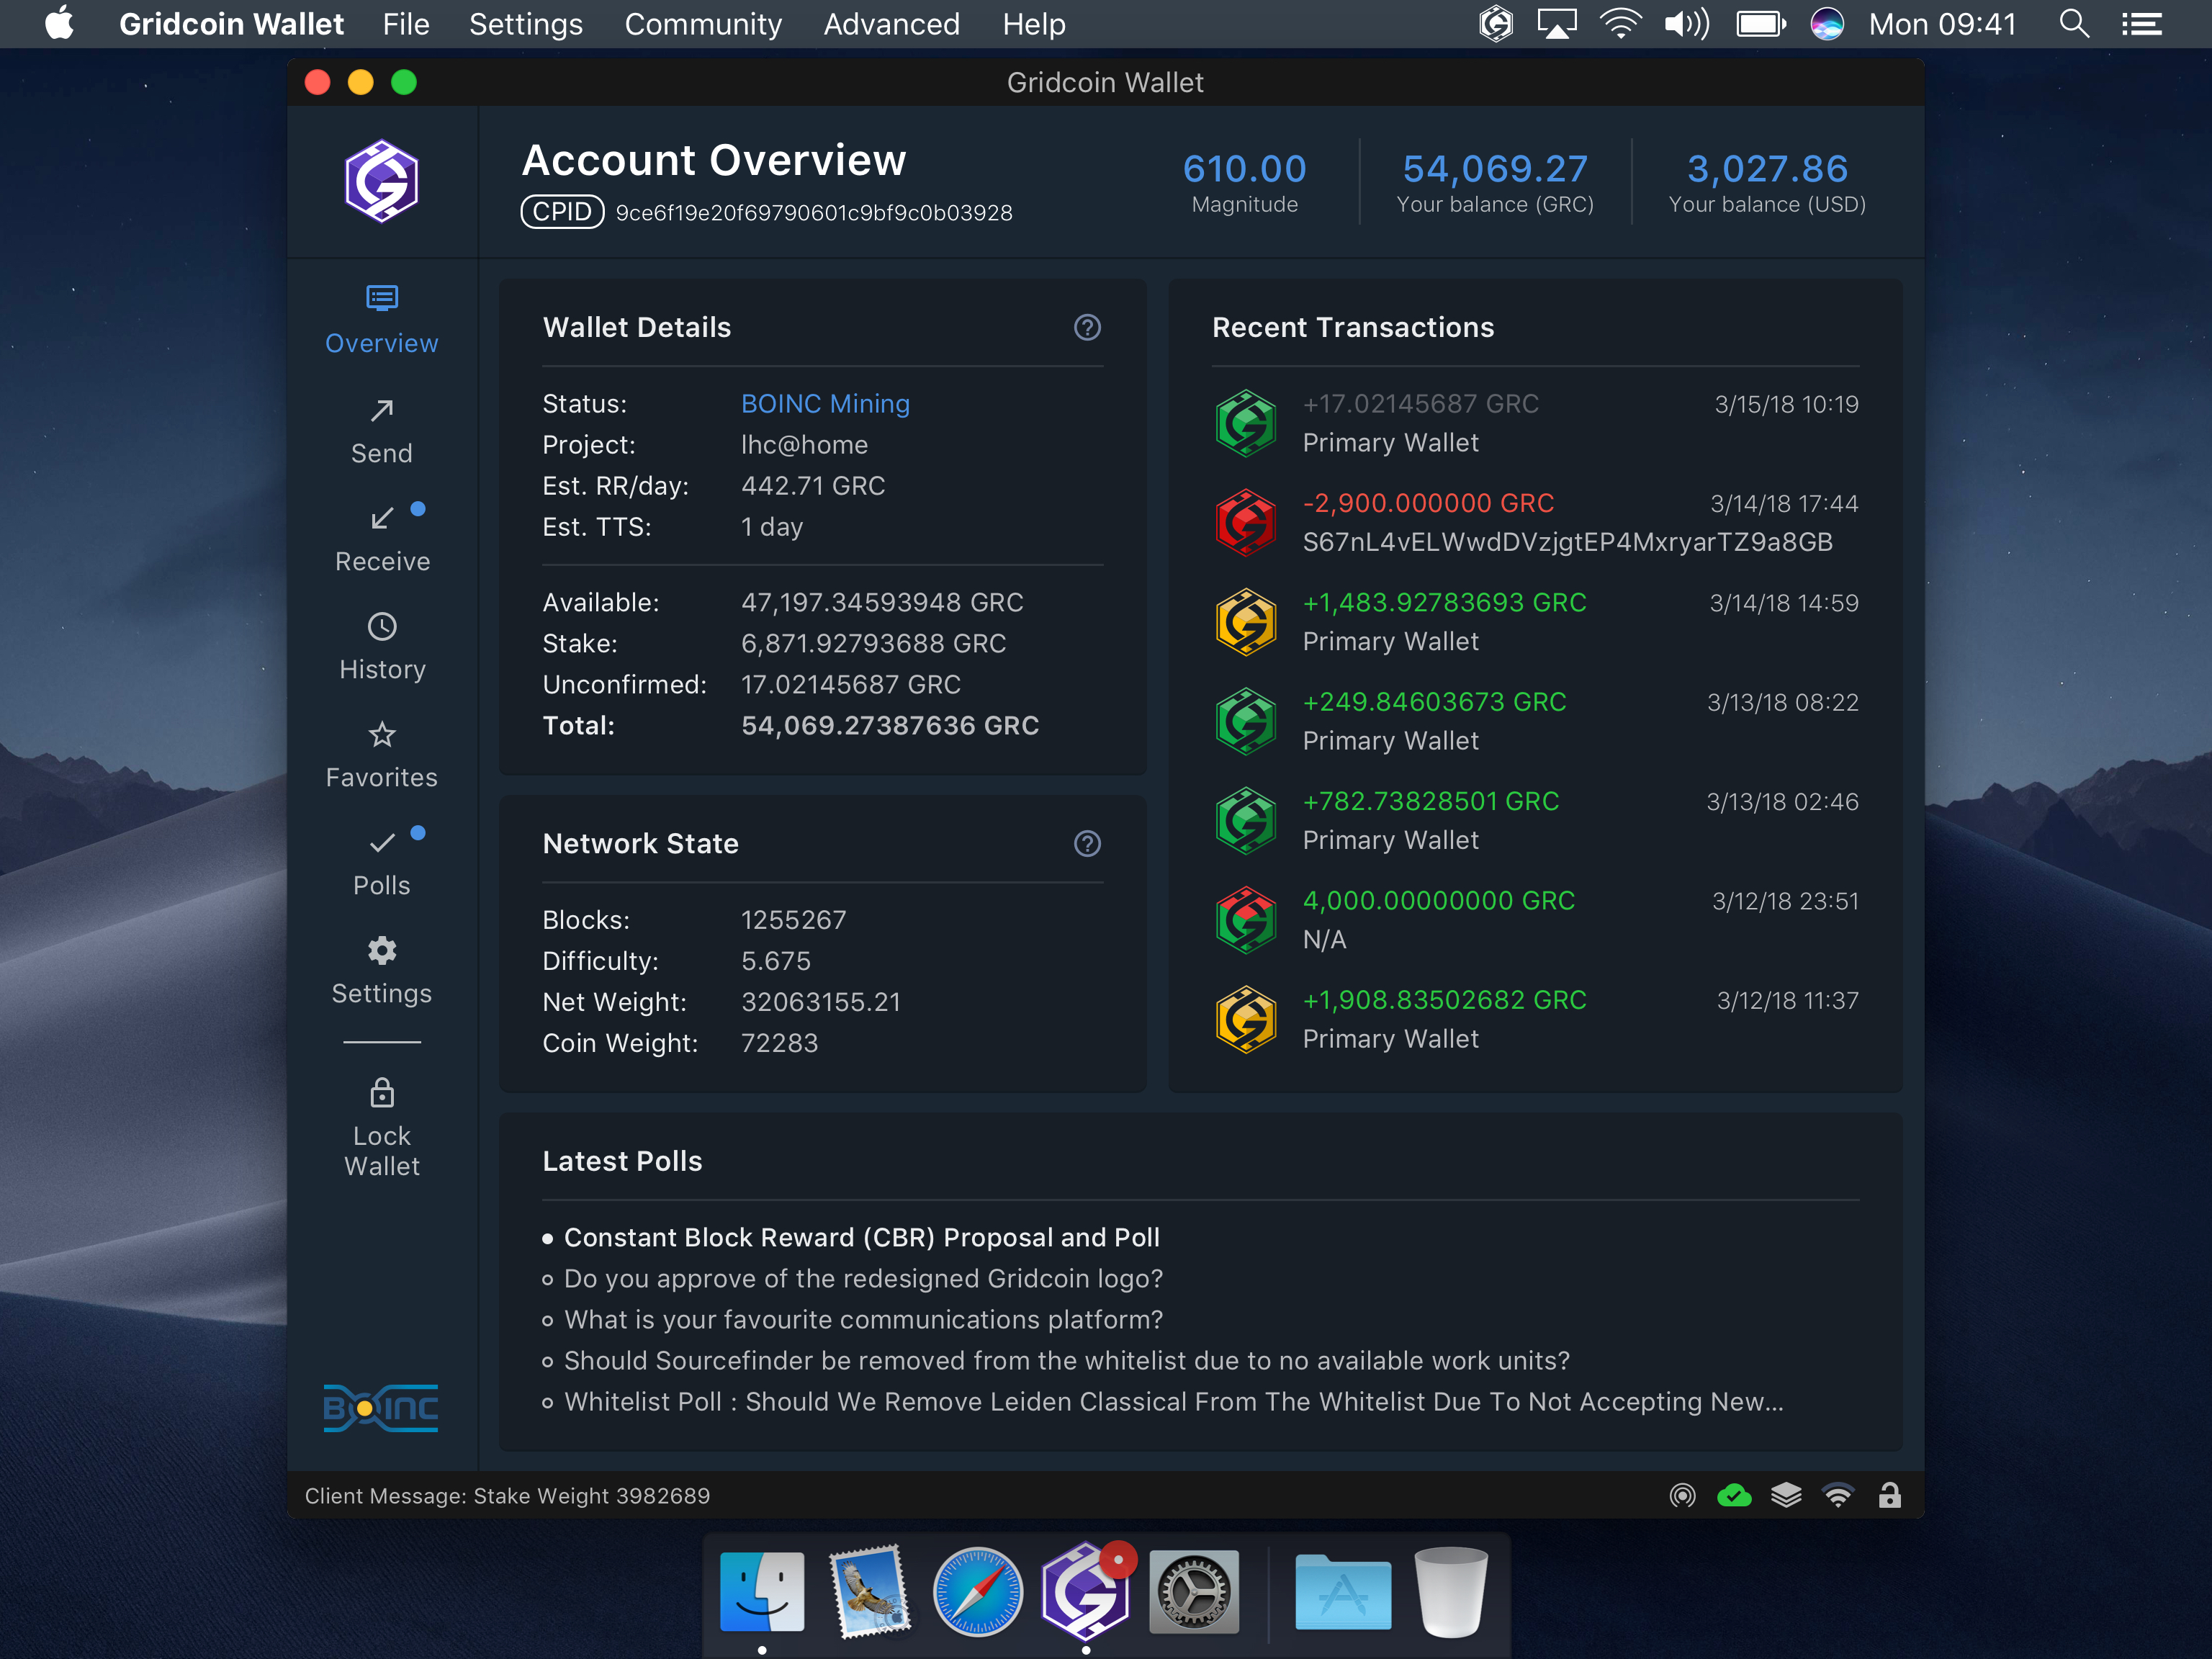Open favourite communications platform poll
The image size is (2212, 1659).
tap(863, 1320)
